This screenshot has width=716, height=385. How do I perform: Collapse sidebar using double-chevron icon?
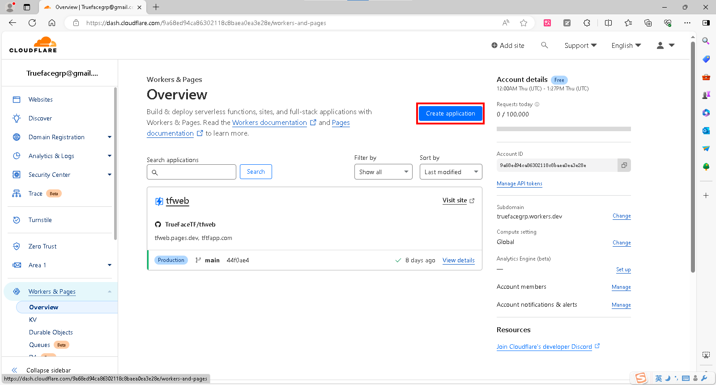tap(14, 370)
